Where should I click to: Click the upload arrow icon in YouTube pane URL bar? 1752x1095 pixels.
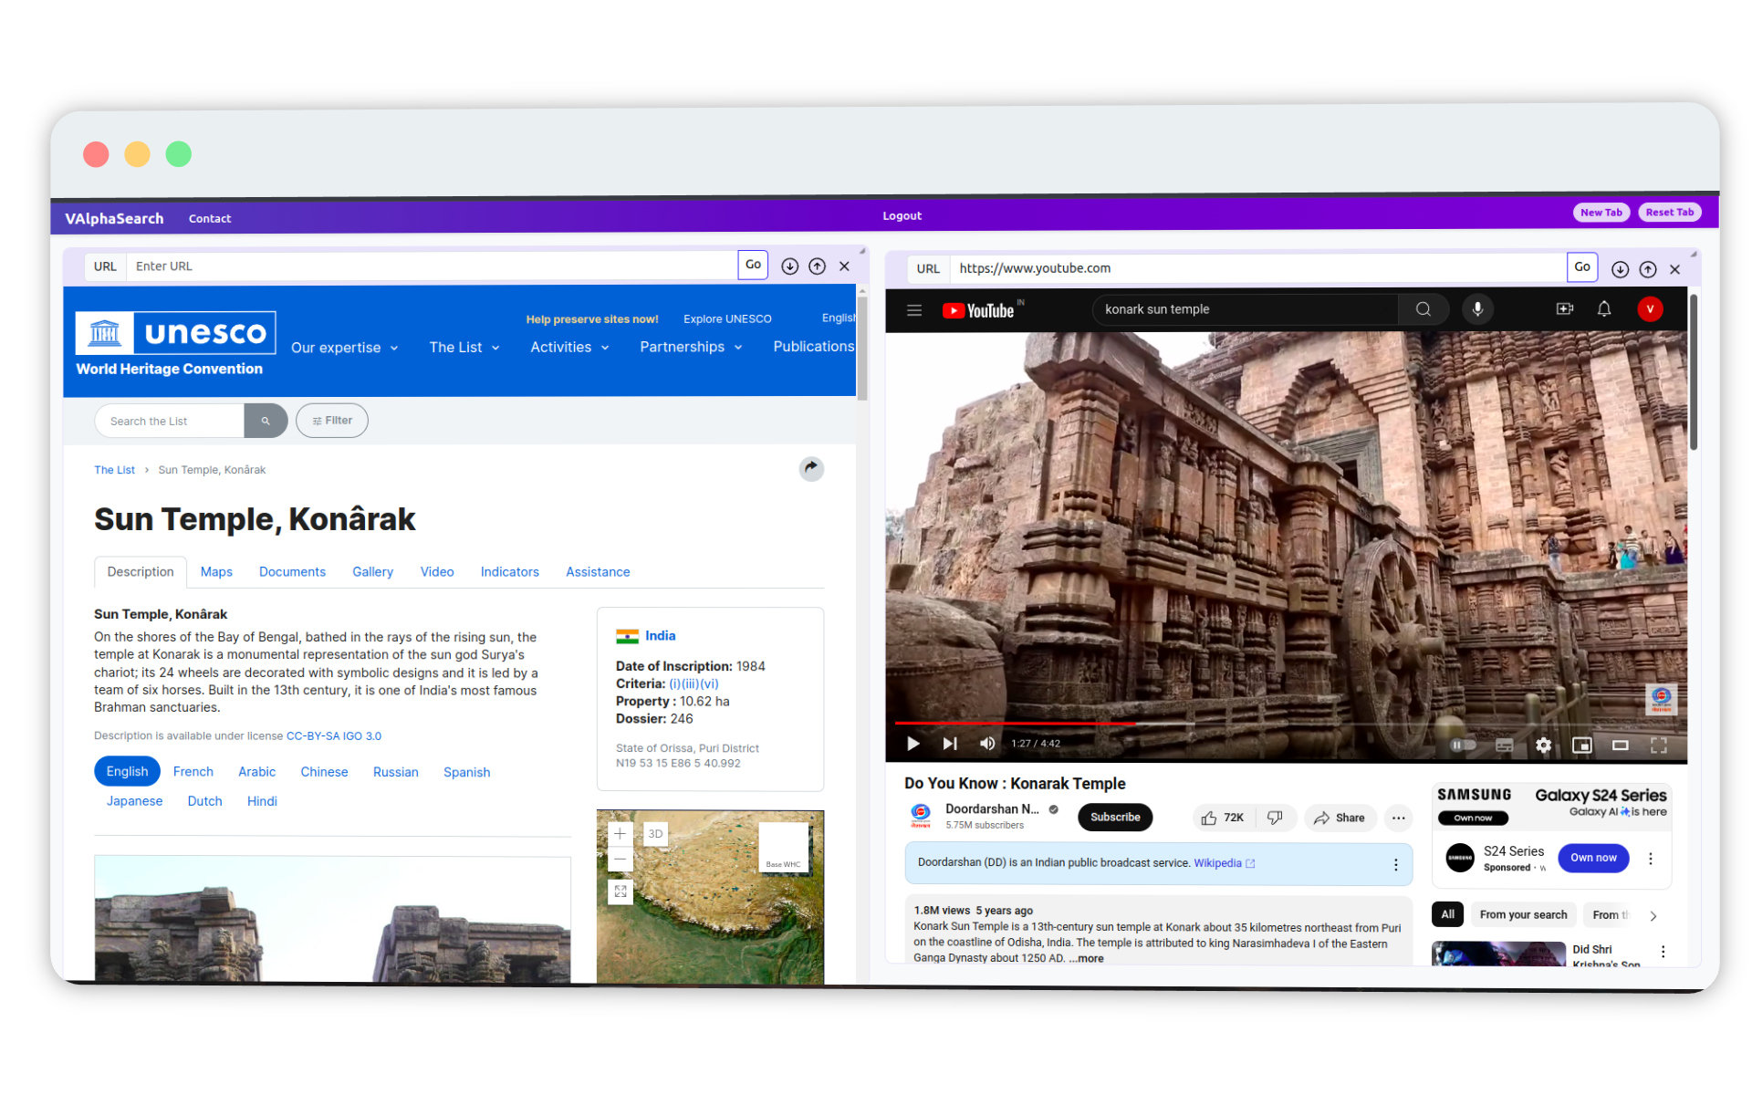click(1647, 269)
